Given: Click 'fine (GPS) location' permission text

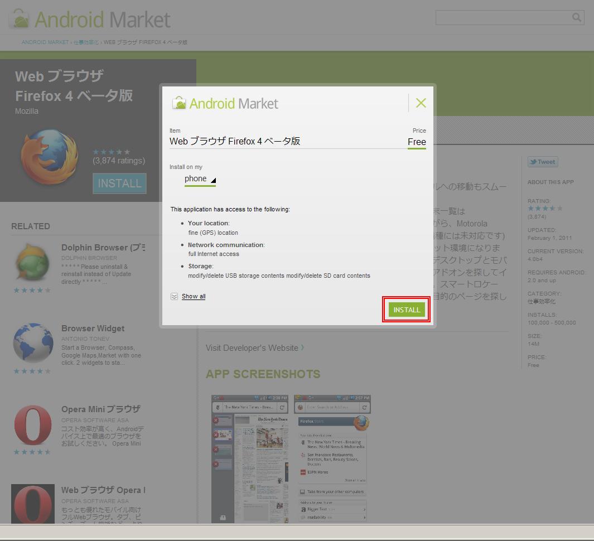Looking at the screenshot, I should tap(213, 233).
